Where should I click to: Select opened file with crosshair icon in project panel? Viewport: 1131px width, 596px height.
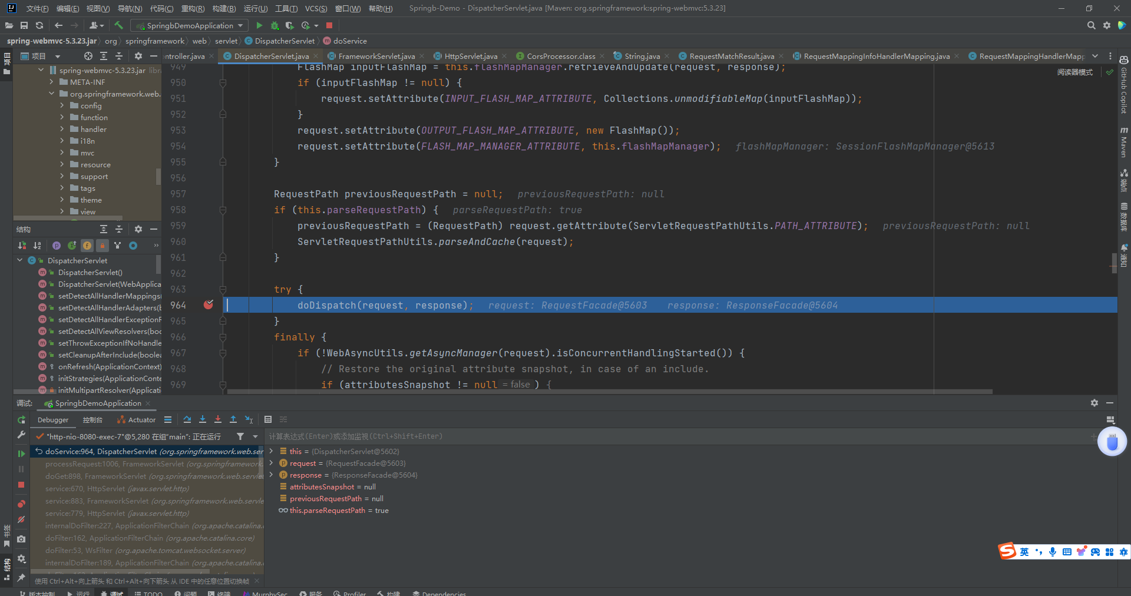click(88, 56)
